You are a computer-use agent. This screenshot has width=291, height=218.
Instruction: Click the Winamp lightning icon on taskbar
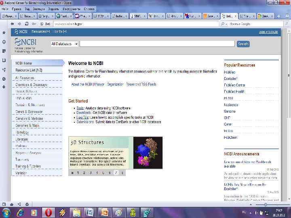[x=62, y=213]
